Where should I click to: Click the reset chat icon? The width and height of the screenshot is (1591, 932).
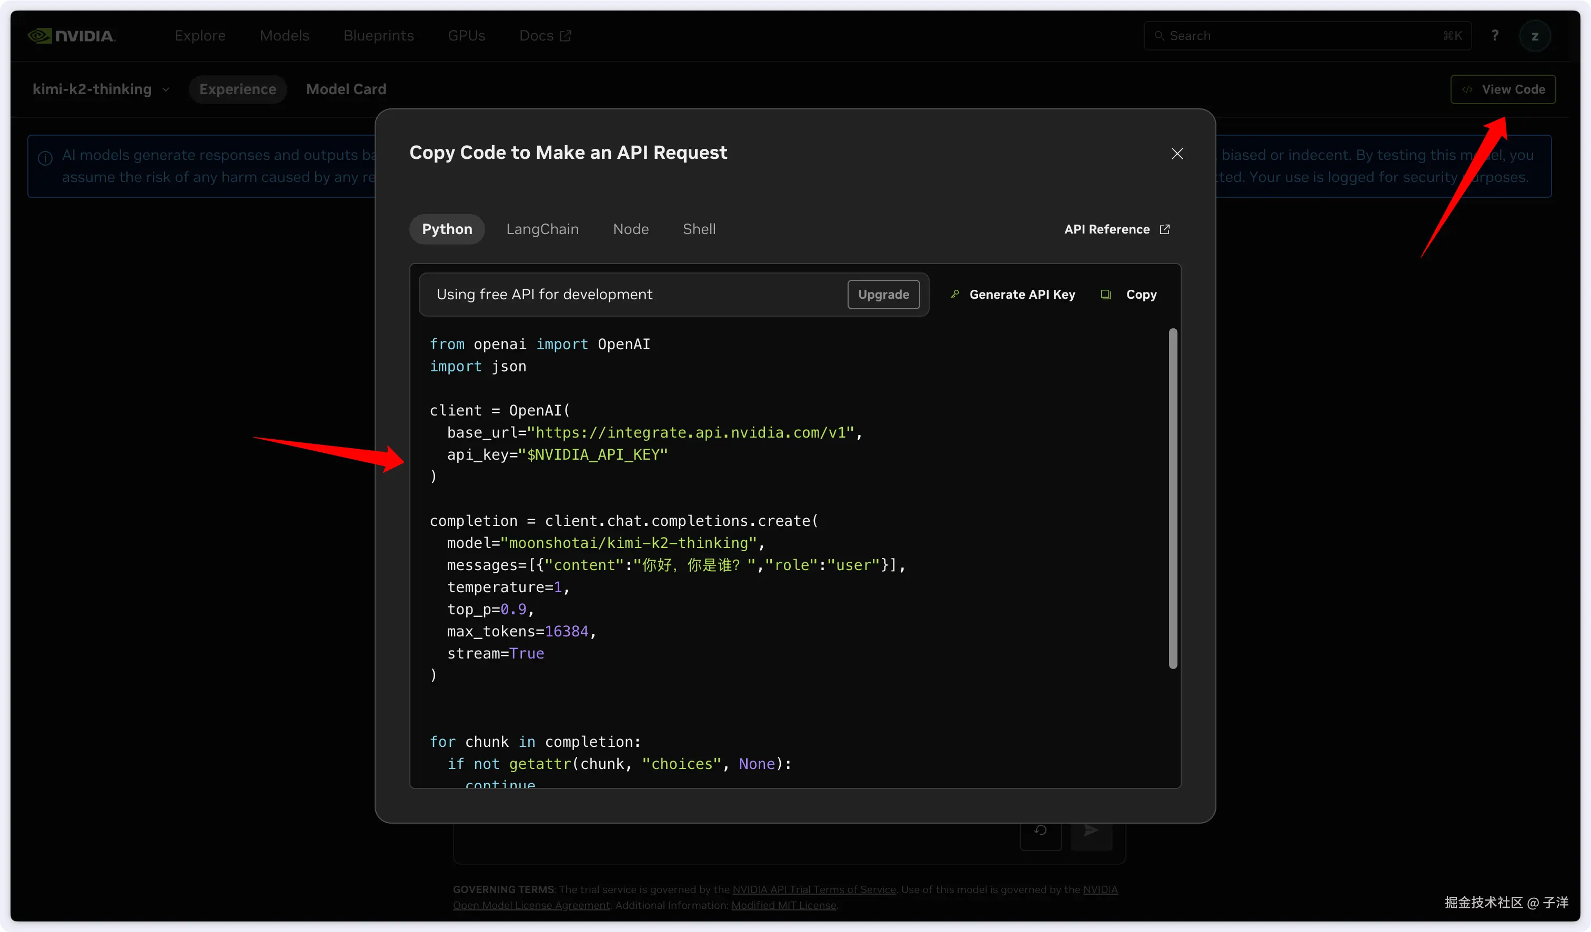coord(1041,831)
